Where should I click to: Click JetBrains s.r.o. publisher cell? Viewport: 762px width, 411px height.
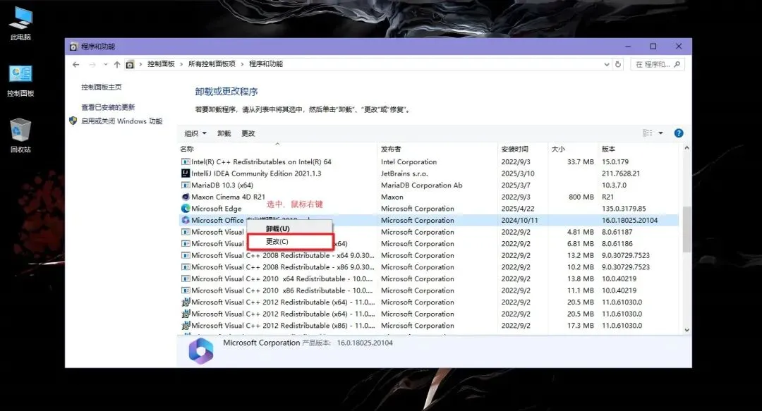click(404, 173)
